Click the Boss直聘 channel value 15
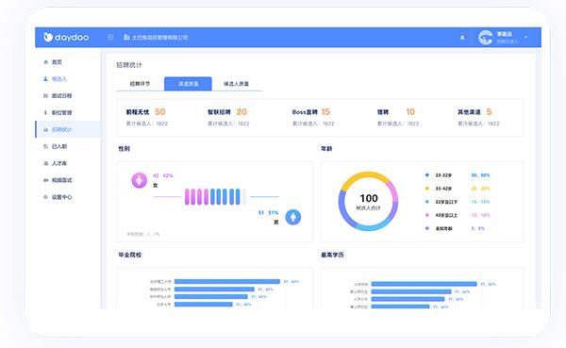 (x=325, y=112)
